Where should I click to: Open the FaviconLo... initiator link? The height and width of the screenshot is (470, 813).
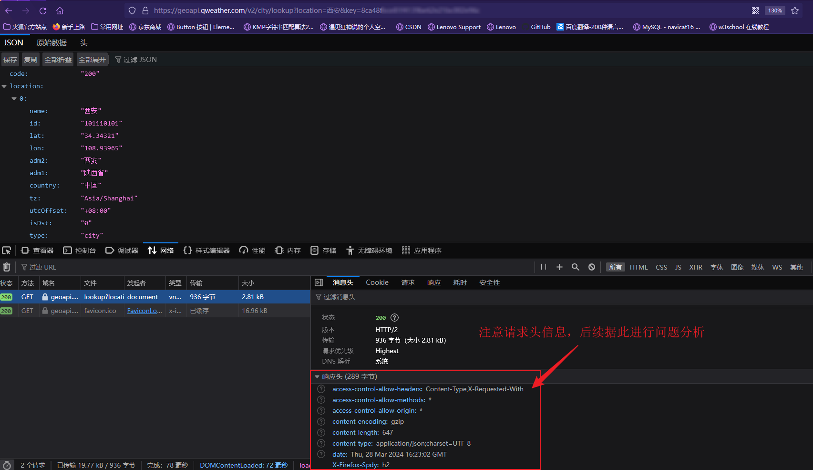click(144, 311)
